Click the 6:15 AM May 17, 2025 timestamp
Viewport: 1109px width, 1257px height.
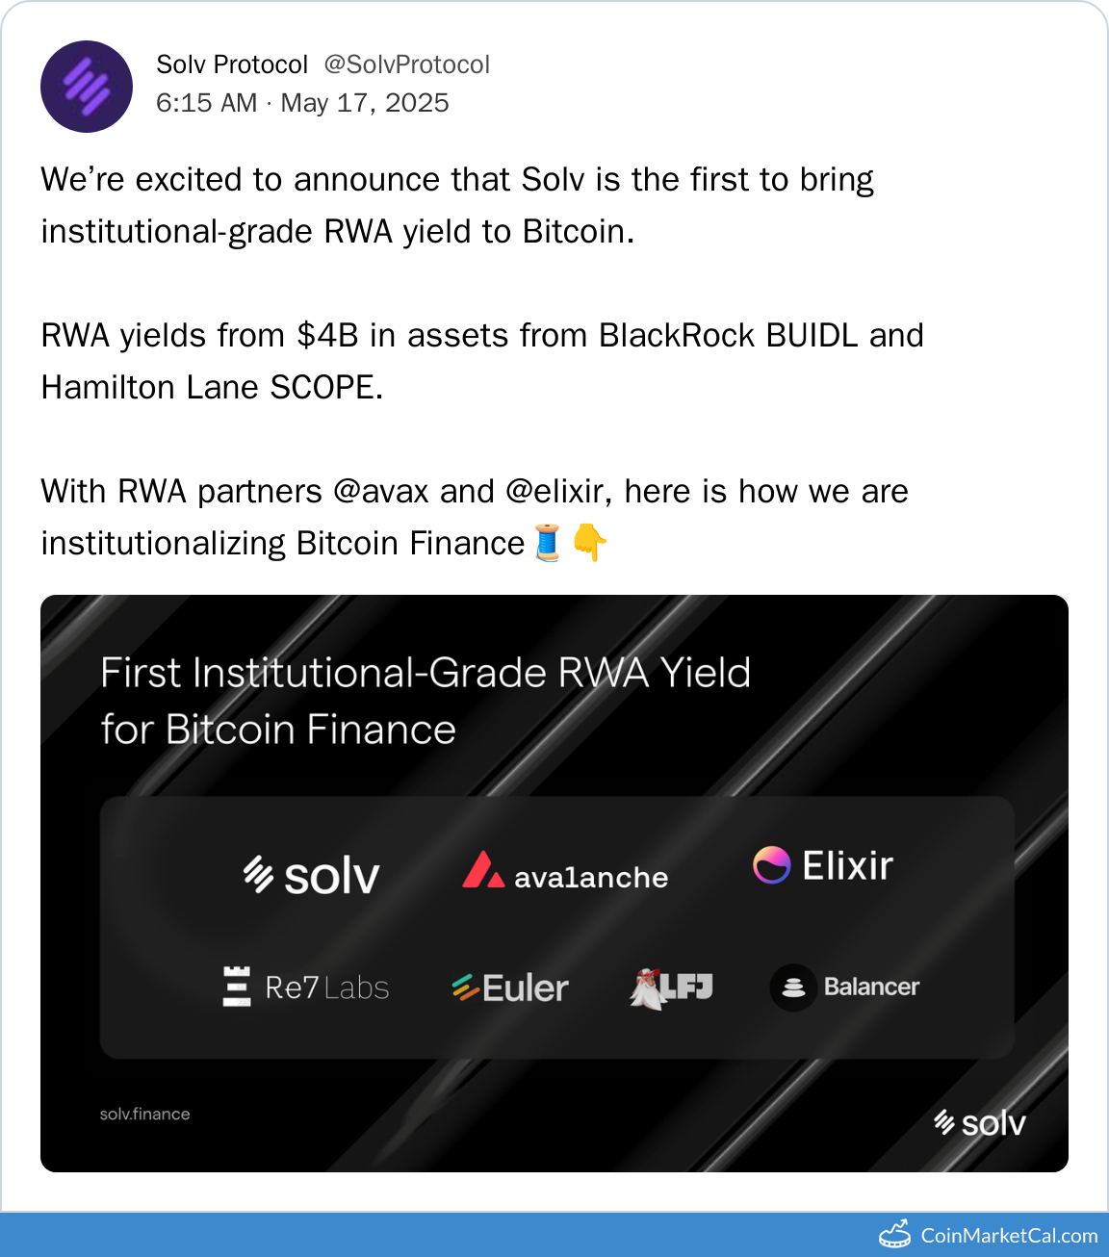[x=302, y=103]
